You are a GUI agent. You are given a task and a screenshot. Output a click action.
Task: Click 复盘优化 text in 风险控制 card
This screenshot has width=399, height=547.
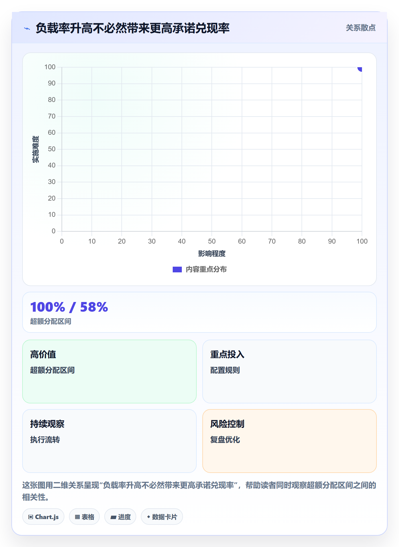(225, 440)
